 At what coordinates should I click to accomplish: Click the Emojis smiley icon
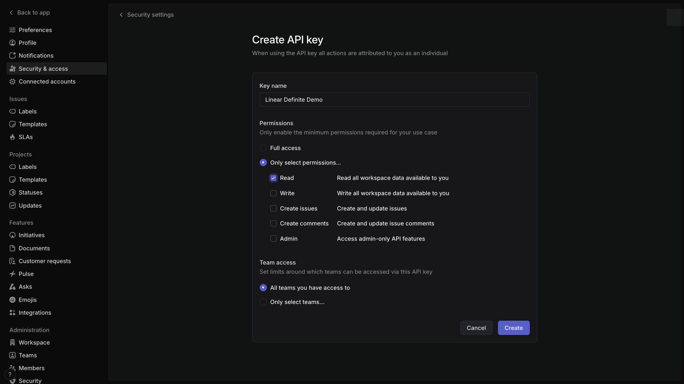12,300
